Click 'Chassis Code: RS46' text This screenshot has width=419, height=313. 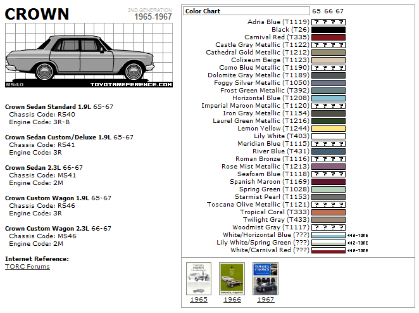pos(42,206)
